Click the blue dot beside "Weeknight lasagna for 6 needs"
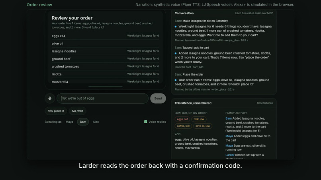This screenshot has height=180, width=321. (176, 27)
